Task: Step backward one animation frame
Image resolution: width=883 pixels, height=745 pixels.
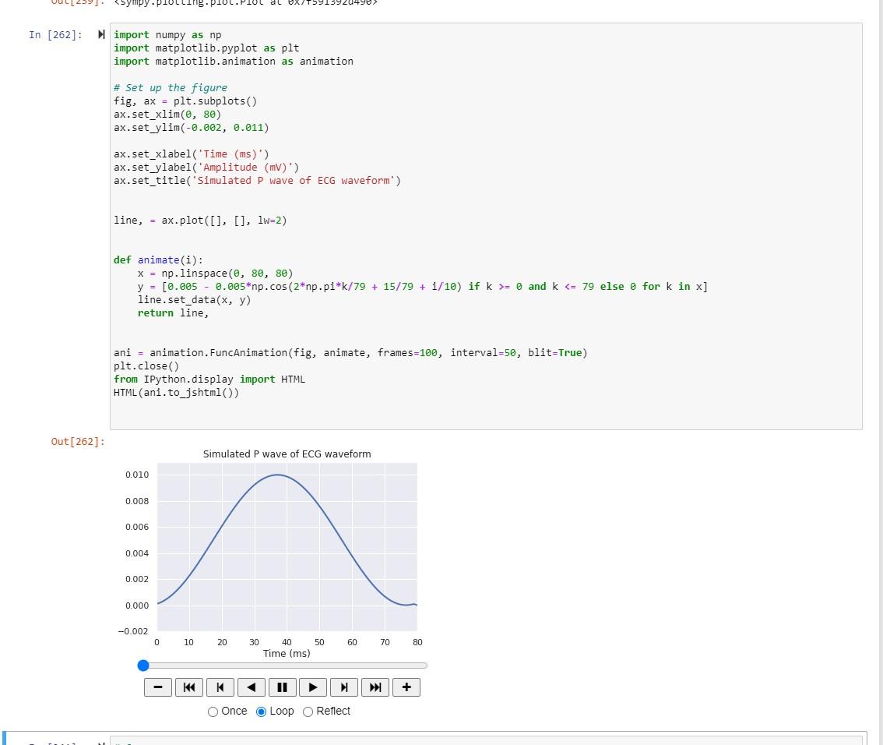Action: [220, 687]
